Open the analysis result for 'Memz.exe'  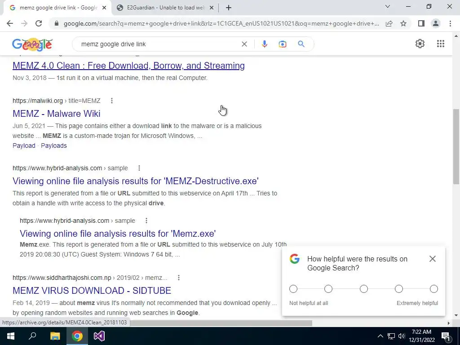click(118, 234)
